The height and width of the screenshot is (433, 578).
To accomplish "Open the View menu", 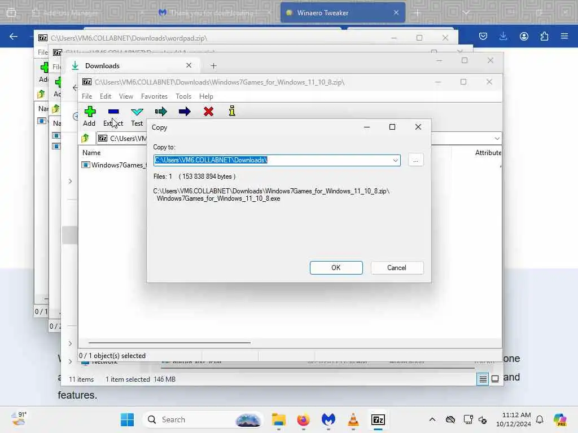I will click(126, 96).
